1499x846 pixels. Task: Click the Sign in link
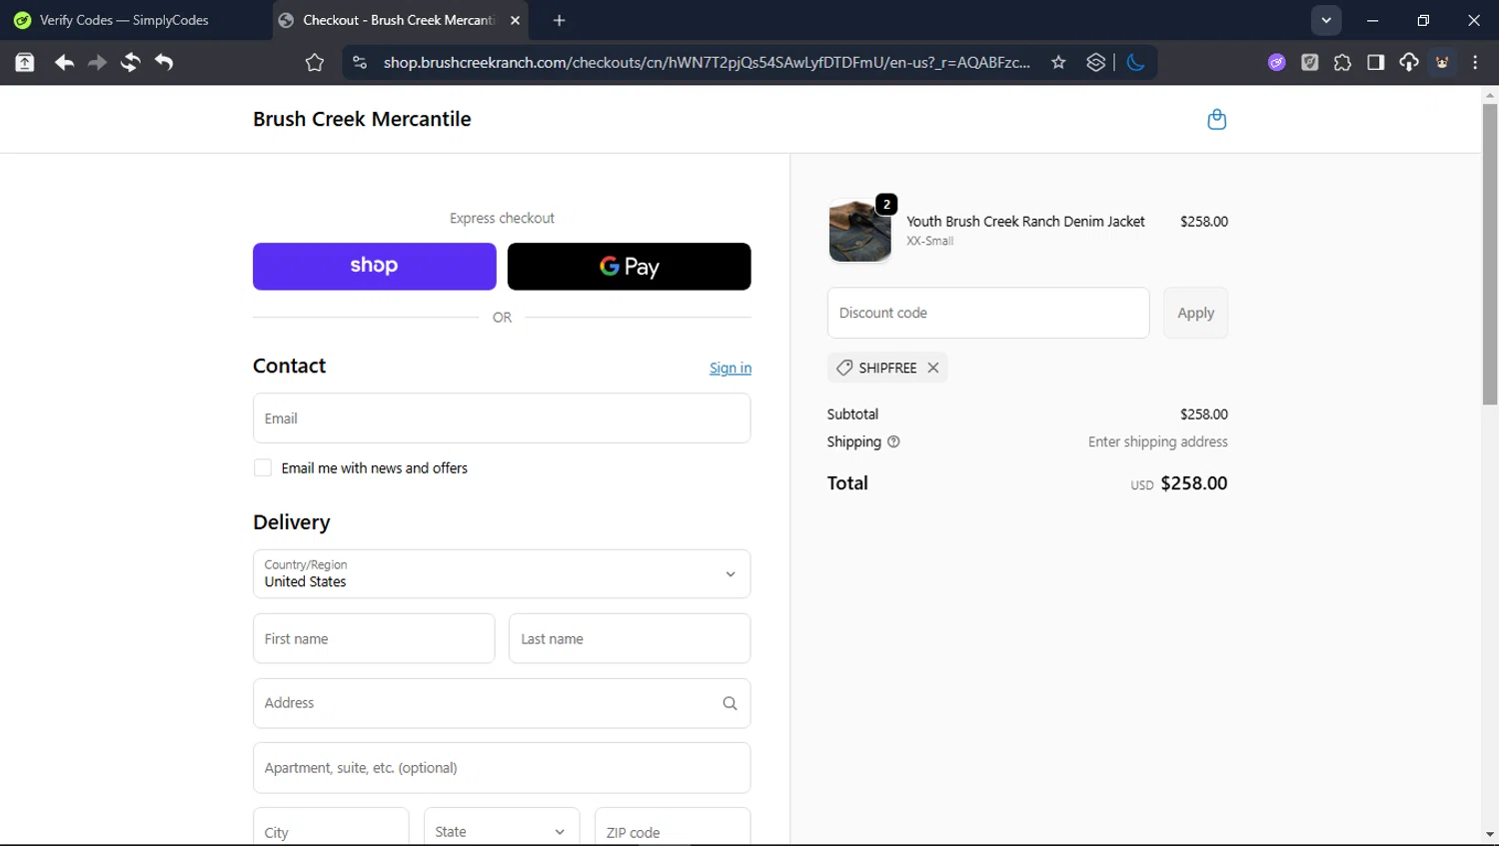coord(731,368)
